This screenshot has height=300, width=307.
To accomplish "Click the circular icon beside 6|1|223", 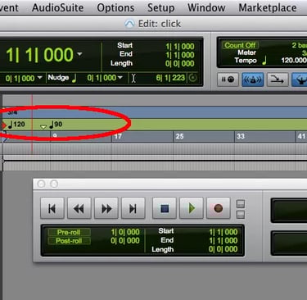I will click(x=192, y=78).
